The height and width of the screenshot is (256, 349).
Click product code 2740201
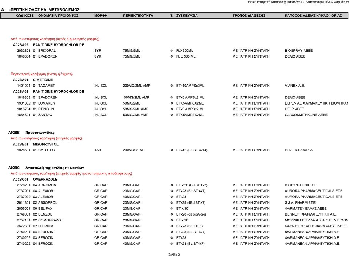pos(24,232)
